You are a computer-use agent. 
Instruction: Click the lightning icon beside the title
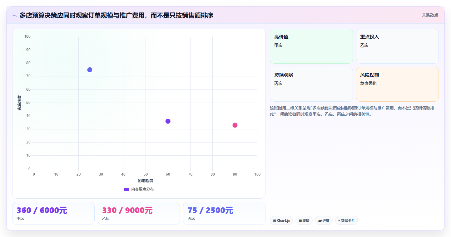pyautogui.click(x=15, y=15)
